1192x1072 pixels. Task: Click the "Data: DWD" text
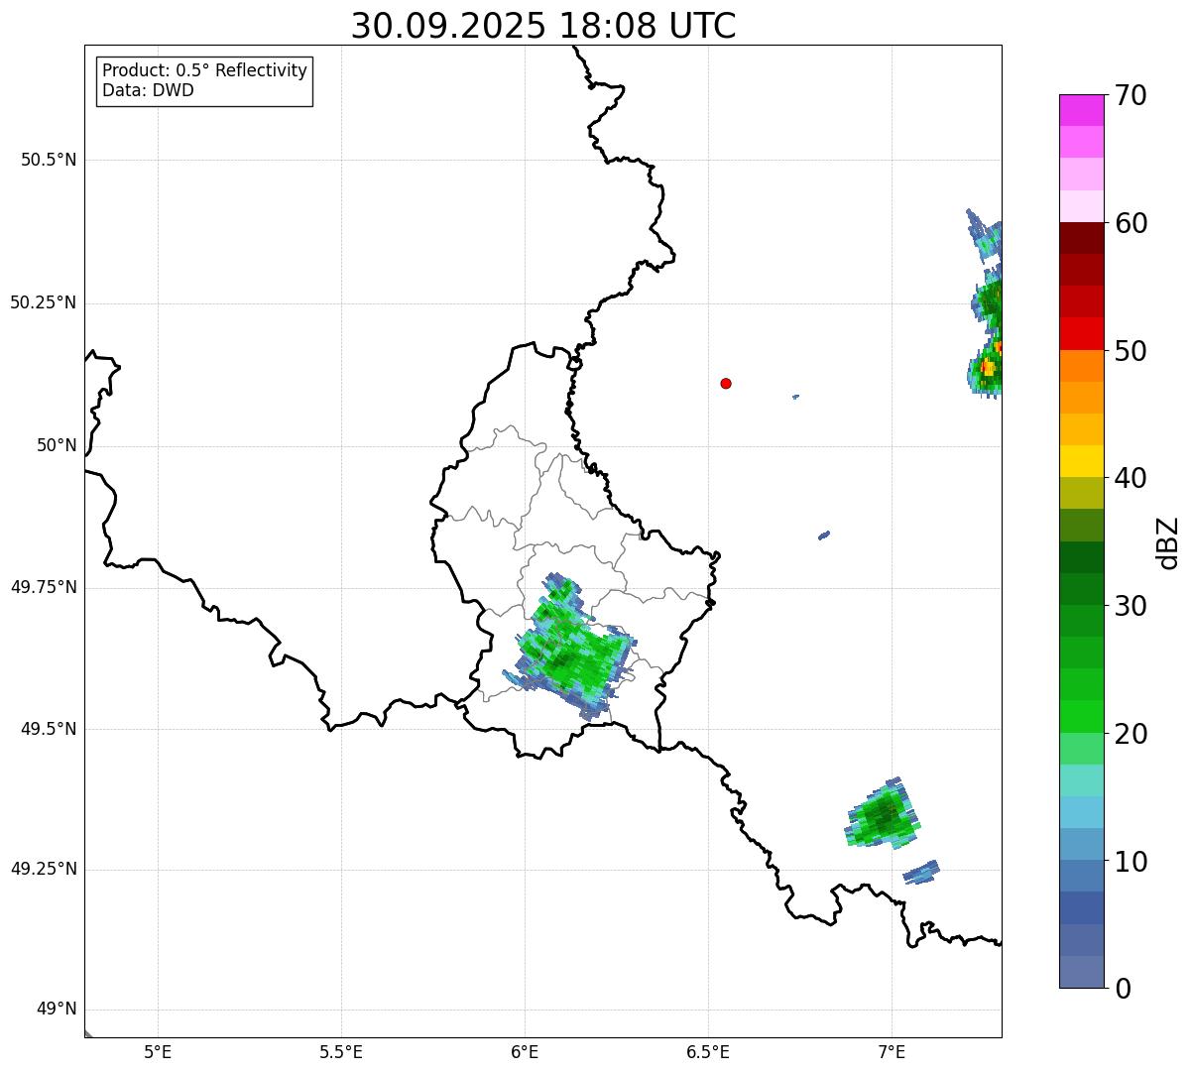(x=148, y=90)
